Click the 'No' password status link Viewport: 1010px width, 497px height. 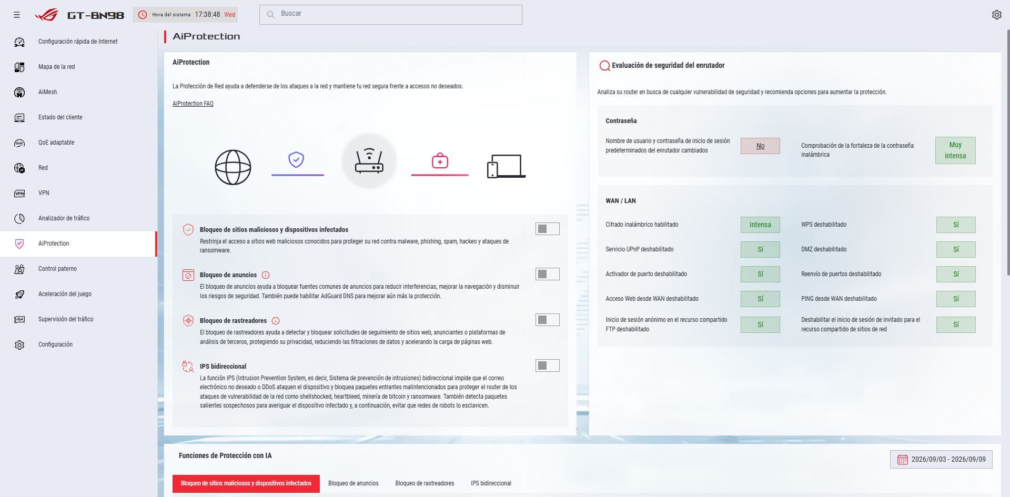point(760,146)
